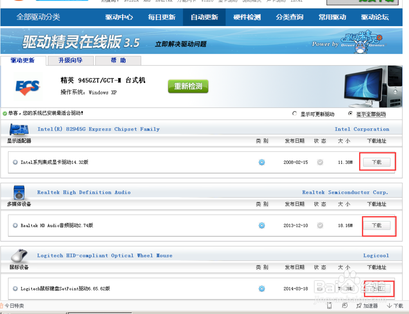
Task: Expand the Intel系列集成显卡驱动14.32版 row
Action: click(x=15, y=162)
